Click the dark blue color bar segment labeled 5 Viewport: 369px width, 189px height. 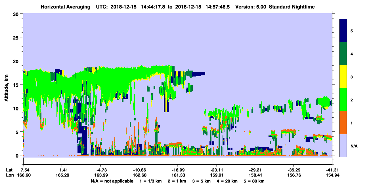343,31
